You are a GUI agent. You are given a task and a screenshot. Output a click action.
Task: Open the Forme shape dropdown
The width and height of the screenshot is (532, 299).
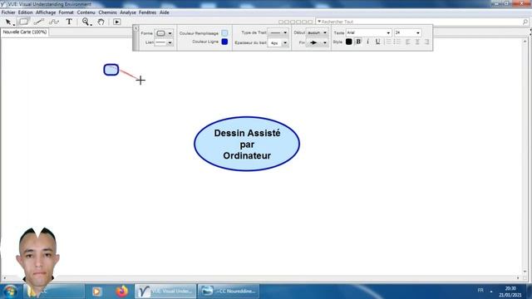[164, 33]
